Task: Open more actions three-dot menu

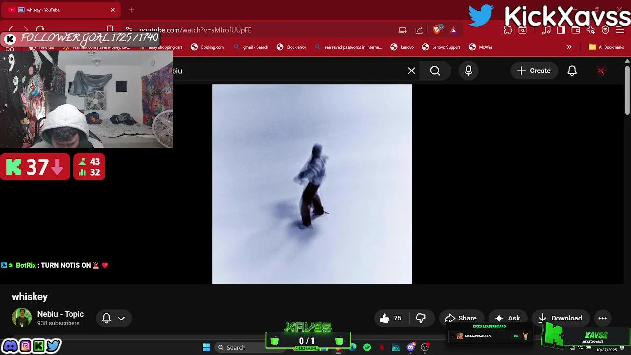Action: pos(602,319)
